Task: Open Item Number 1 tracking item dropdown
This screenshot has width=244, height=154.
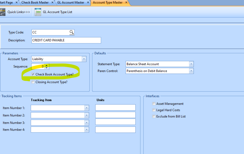Action: coord(86,108)
